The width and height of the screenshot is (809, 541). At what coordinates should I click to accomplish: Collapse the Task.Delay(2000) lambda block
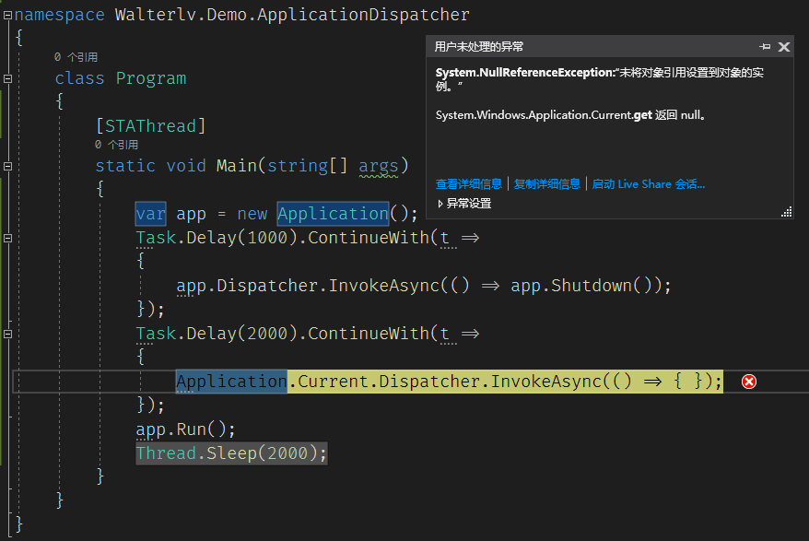(x=7, y=334)
